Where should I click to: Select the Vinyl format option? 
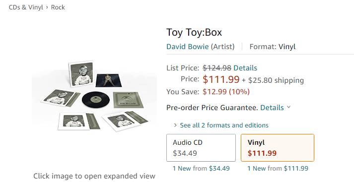[x=278, y=148]
